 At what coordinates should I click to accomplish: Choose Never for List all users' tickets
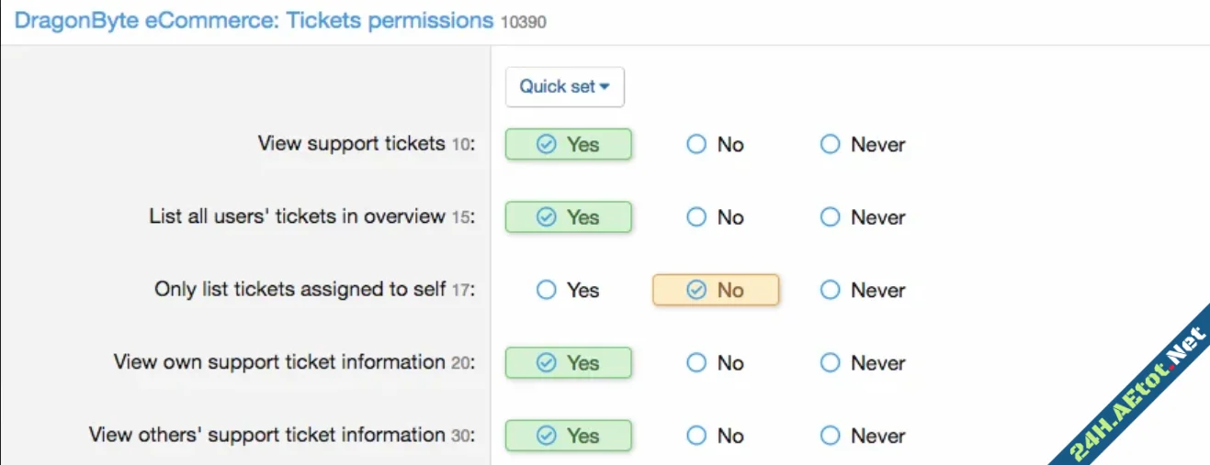tap(862, 217)
